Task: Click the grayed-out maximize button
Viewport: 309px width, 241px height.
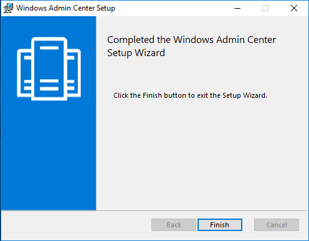Action: tap(265, 8)
